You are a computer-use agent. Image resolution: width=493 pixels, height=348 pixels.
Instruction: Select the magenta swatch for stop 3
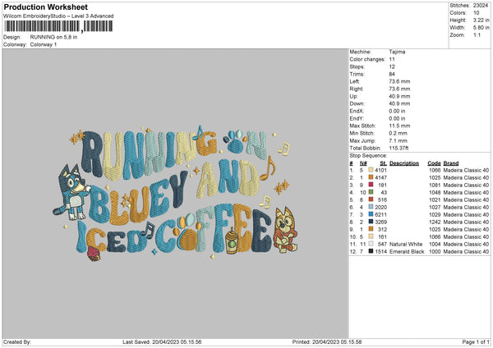pyautogui.click(x=371, y=185)
